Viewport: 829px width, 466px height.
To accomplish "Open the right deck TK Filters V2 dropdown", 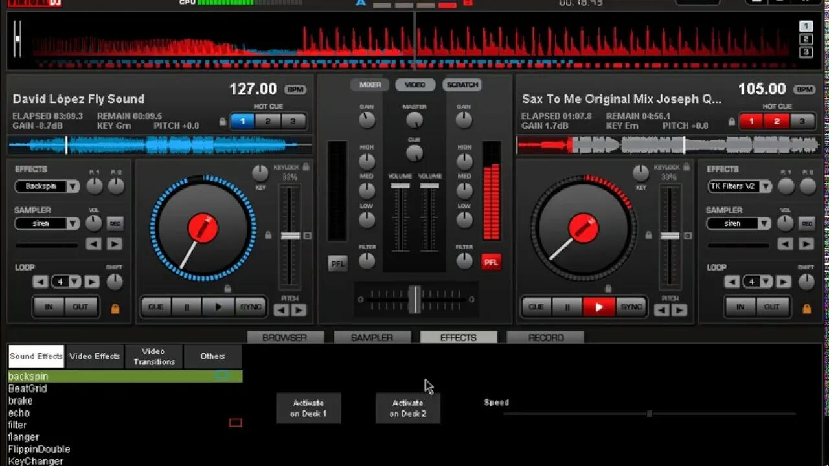I will point(766,186).
